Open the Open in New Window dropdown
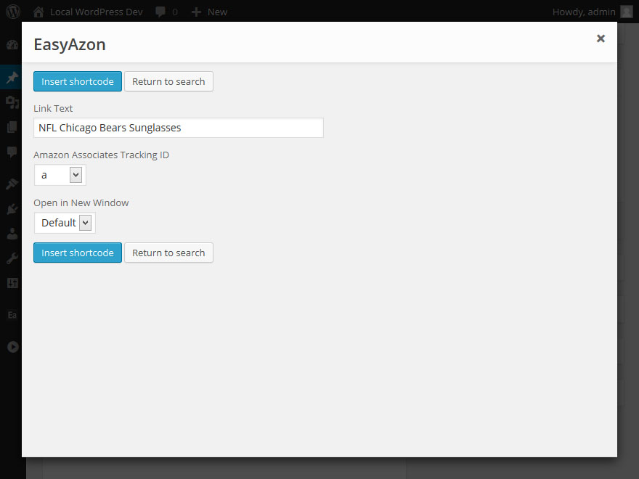 coord(65,223)
